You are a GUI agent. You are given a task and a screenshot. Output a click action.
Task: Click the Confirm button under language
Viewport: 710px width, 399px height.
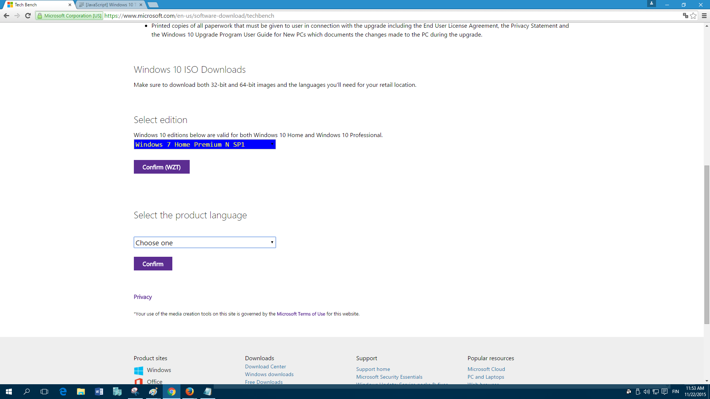[153, 264]
